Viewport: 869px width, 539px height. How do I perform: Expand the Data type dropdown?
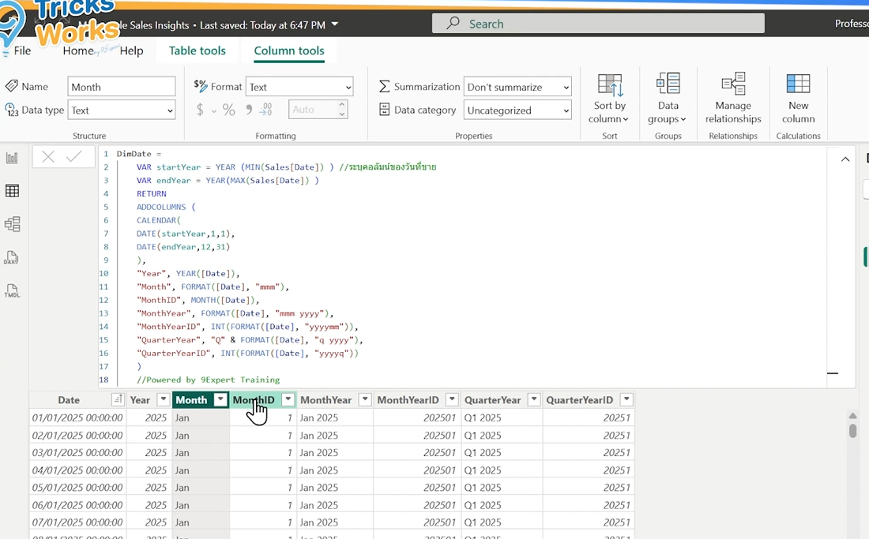(x=122, y=110)
